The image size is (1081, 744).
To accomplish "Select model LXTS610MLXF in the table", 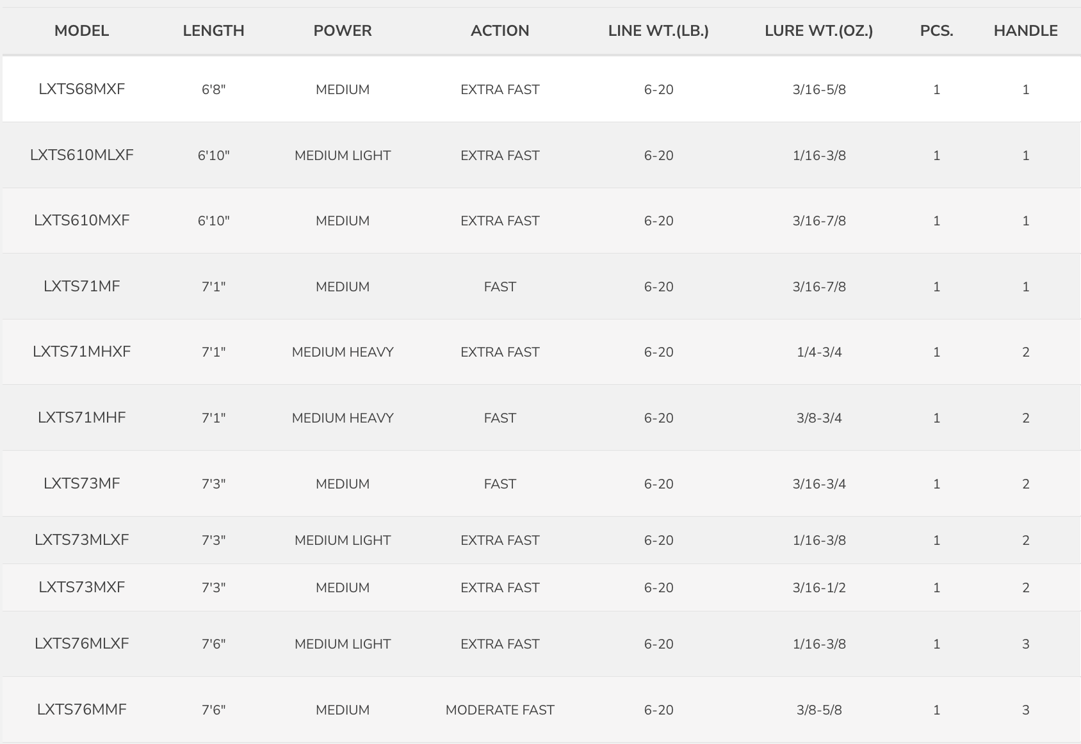I will (x=81, y=156).
